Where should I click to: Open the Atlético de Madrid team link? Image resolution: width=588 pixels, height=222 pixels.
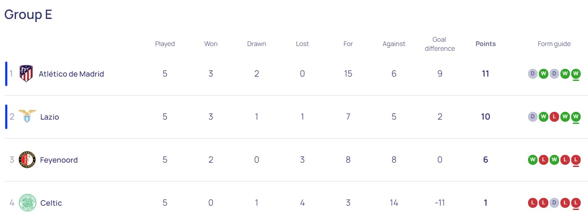(x=71, y=74)
